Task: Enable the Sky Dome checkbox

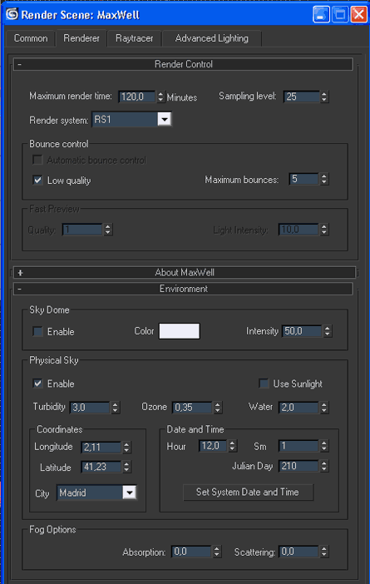Action: (38, 331)
